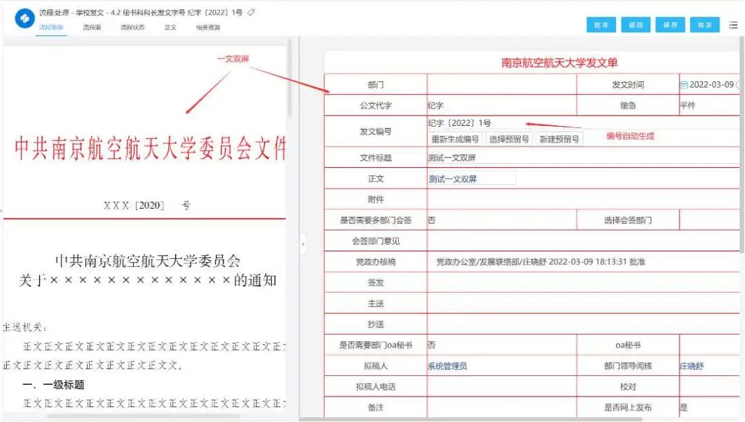Open the 是否需要多部门会签 field showing 否
Image resolution: width=745 pixels, height=422 pixels.
[x=501, y=220]
